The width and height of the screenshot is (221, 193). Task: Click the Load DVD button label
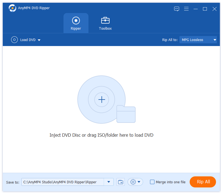click(x=28, y=40)
